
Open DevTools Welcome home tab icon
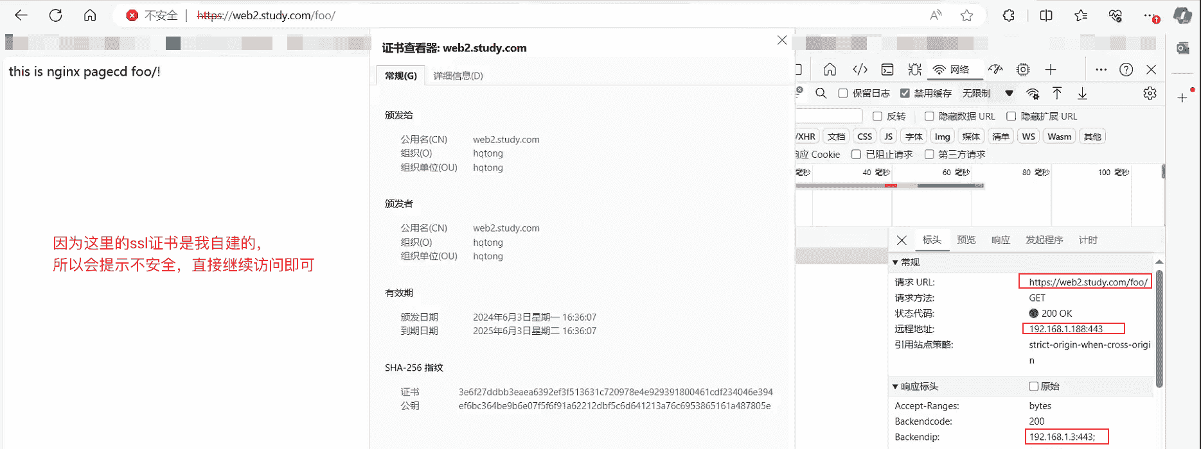tap(830, 69)
